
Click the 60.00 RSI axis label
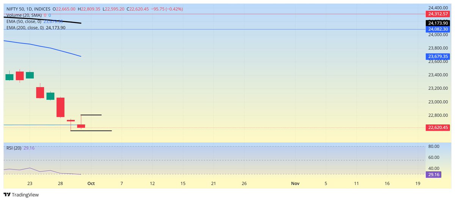(434, 157)
